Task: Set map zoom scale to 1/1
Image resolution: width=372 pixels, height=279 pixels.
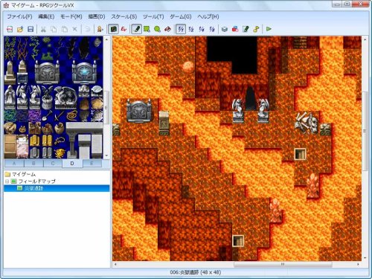Action: coord(181,29)
